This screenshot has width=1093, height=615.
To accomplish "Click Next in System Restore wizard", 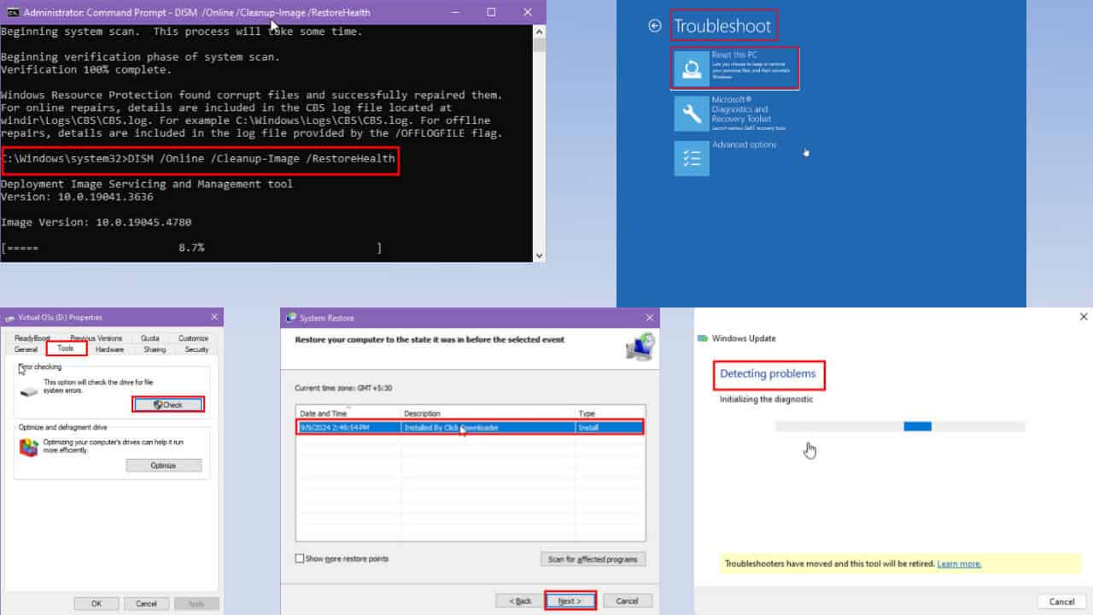I will click(570, 600).
